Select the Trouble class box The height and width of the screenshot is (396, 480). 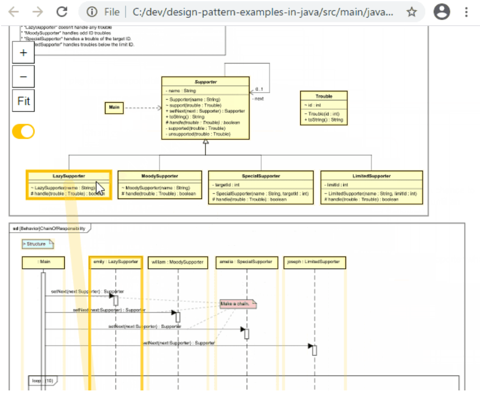pos(323,108)
